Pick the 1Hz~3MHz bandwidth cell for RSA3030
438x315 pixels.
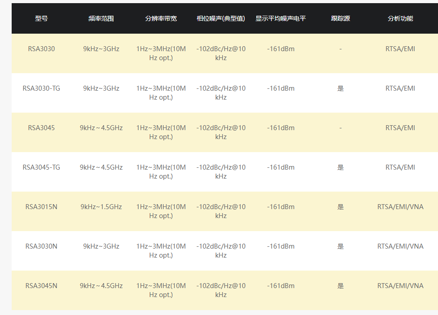161,53
